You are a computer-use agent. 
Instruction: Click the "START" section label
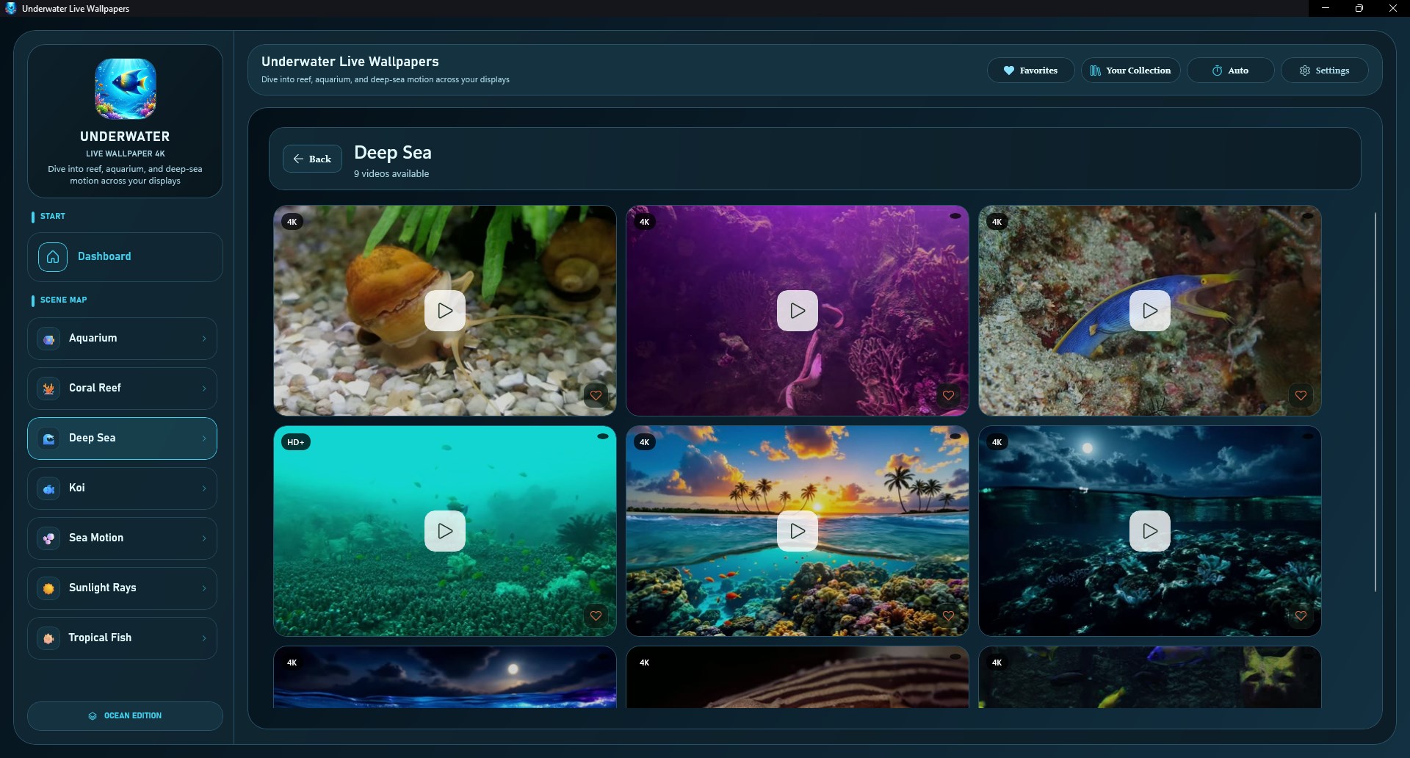53,216
